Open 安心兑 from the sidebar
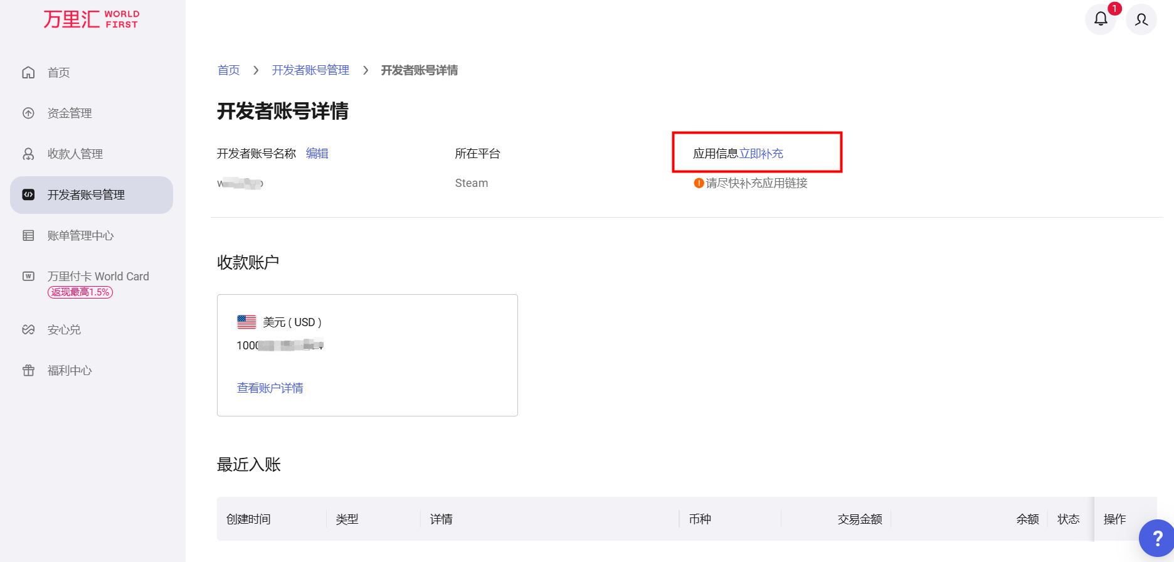The image size is (1174, 562). [64, 330]
